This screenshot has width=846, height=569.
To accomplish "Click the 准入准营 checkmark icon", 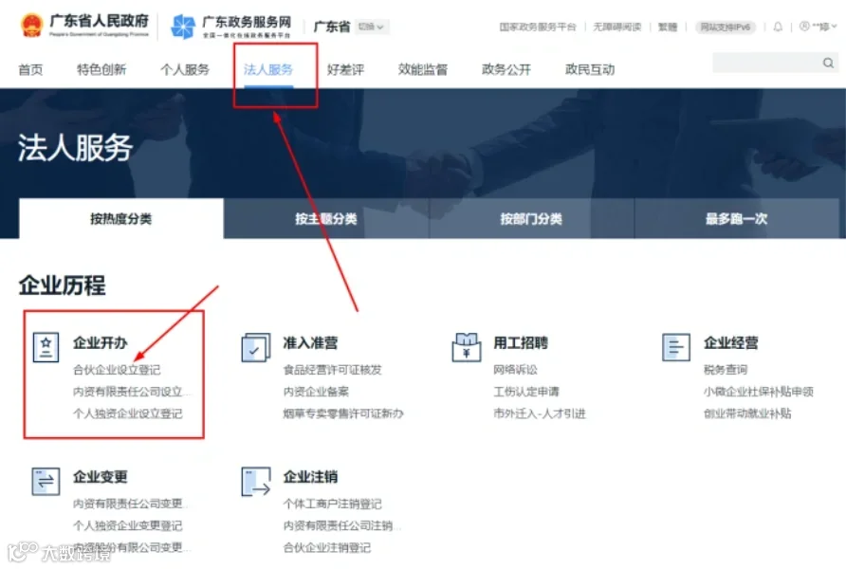I will pyautogui.click(x=256, y=347).
